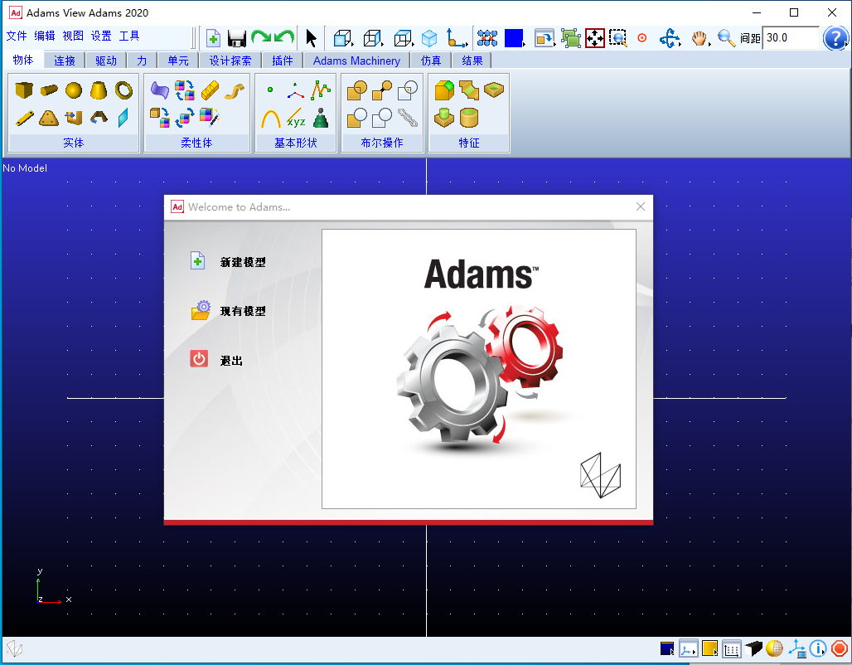Open the 工具 menu

[x=129, y=36]
